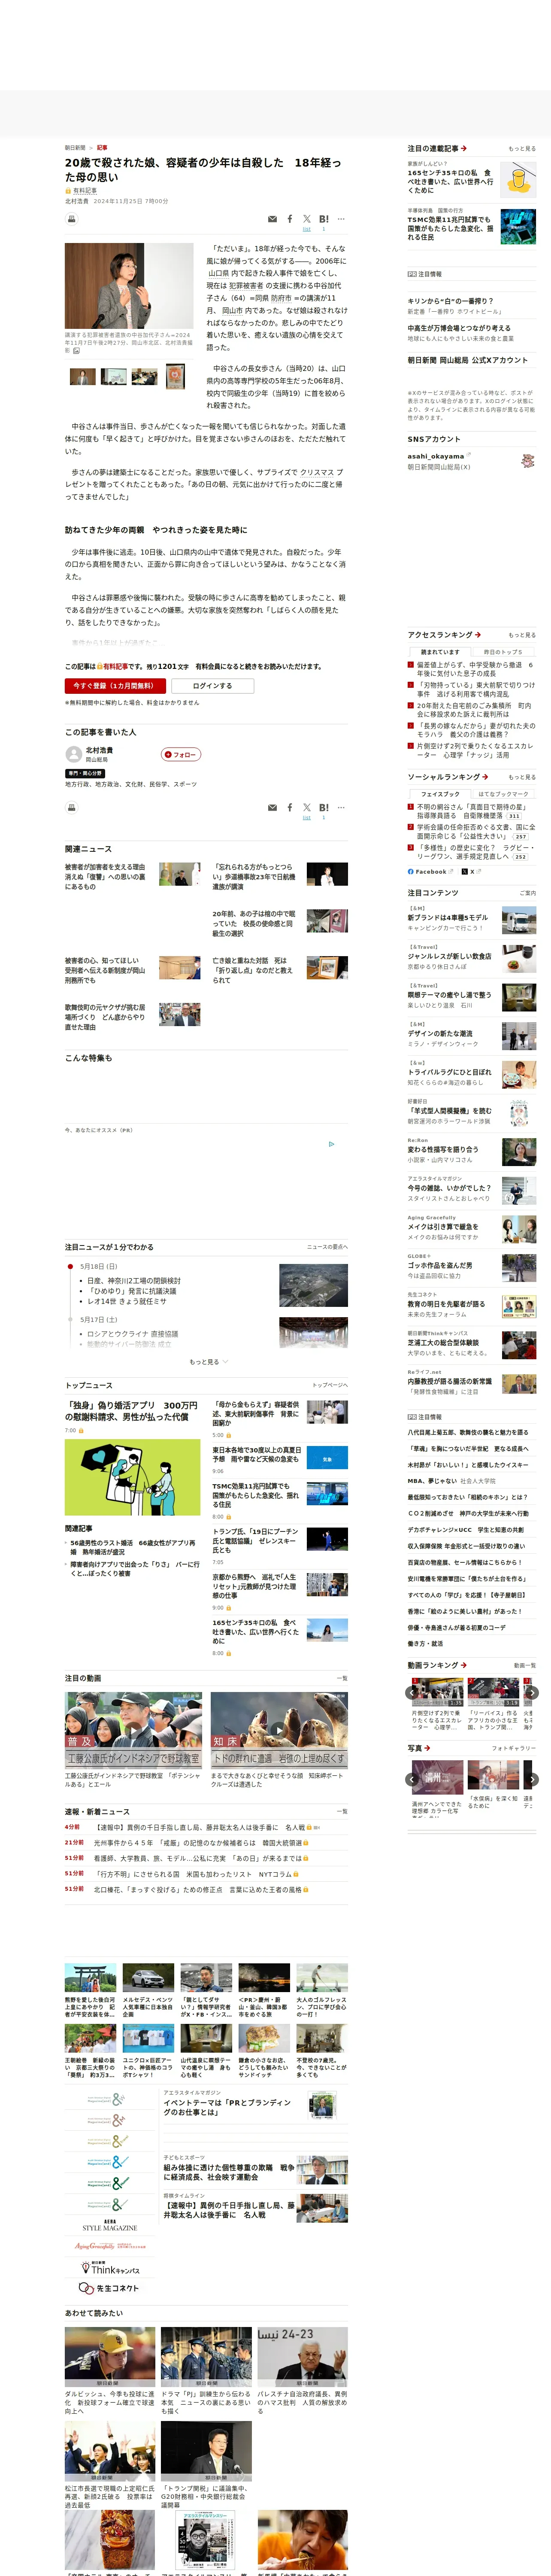Open トップページへ link beside トップニュース
Viewport: 551px width, 2576px height.
[330, 1385]
